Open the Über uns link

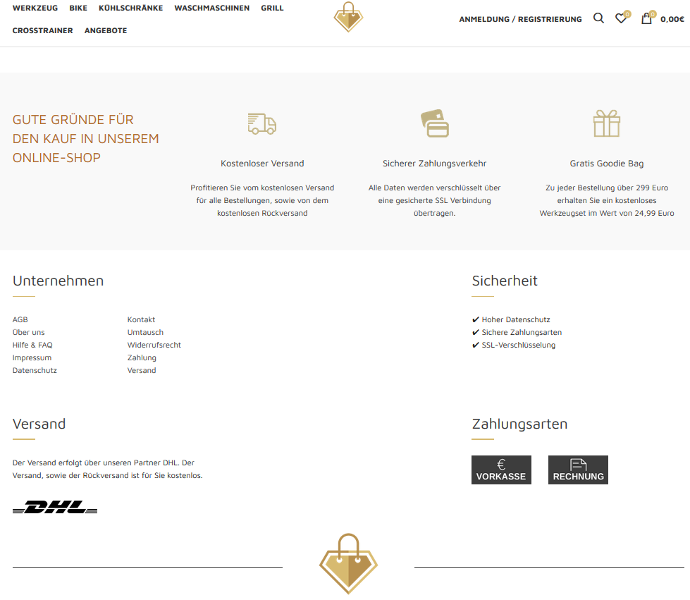29,332
